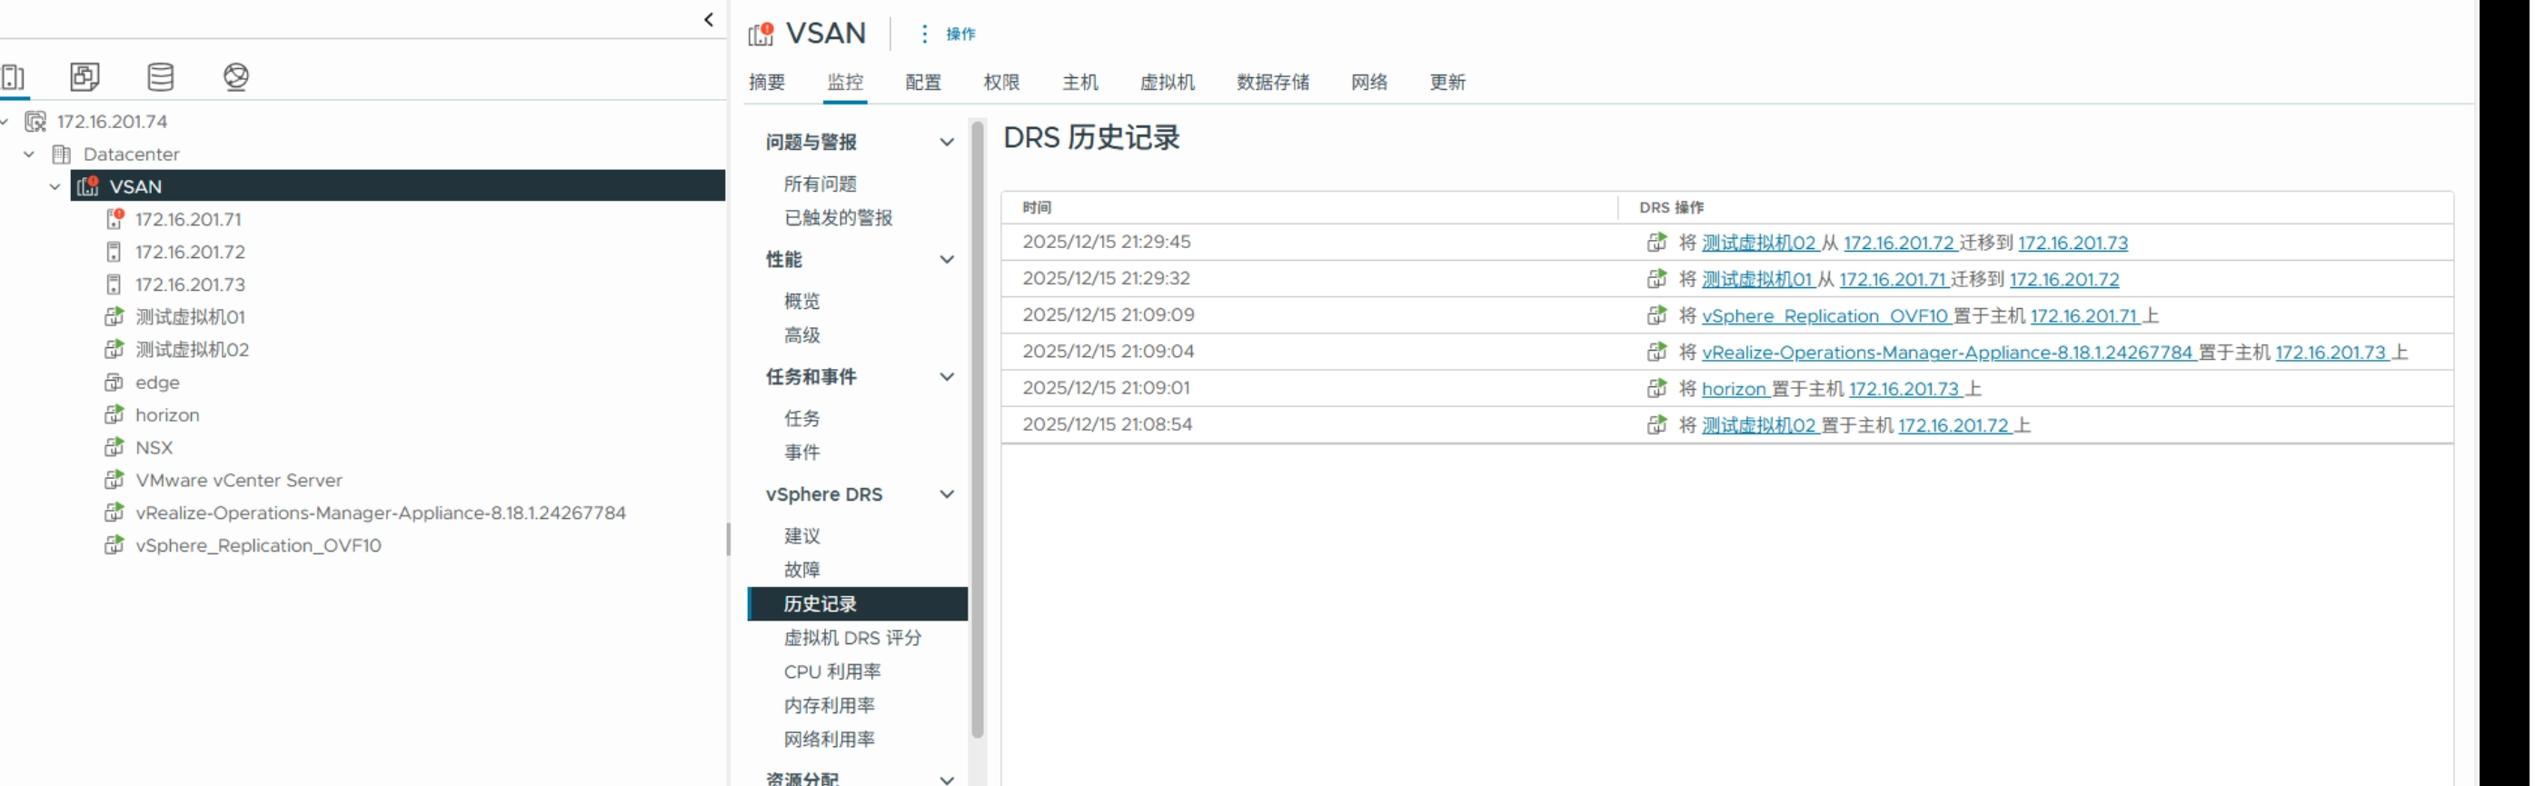2535x786 pixels.
Task: Switch to the 虚拟机 tab
Action: click(1168, 82)
